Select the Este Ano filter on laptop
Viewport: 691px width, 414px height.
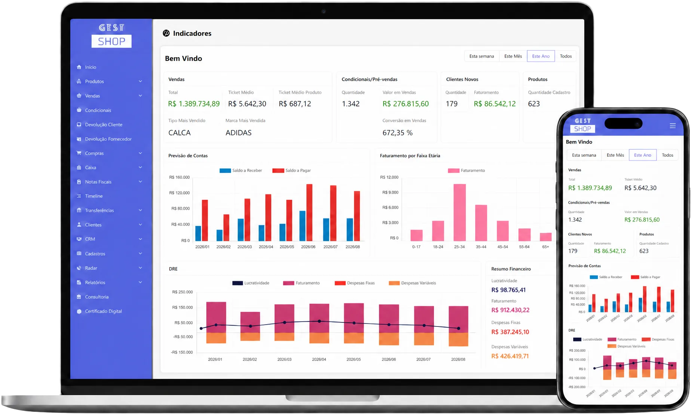click(x=541, y=56)
